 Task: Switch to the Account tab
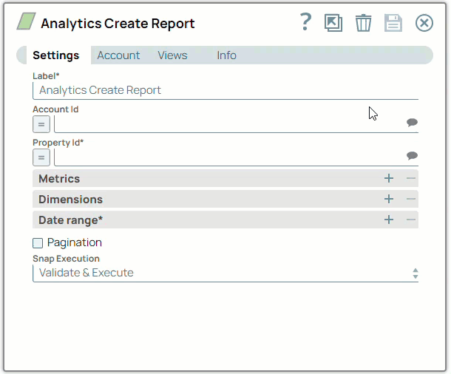click(118, 55)
